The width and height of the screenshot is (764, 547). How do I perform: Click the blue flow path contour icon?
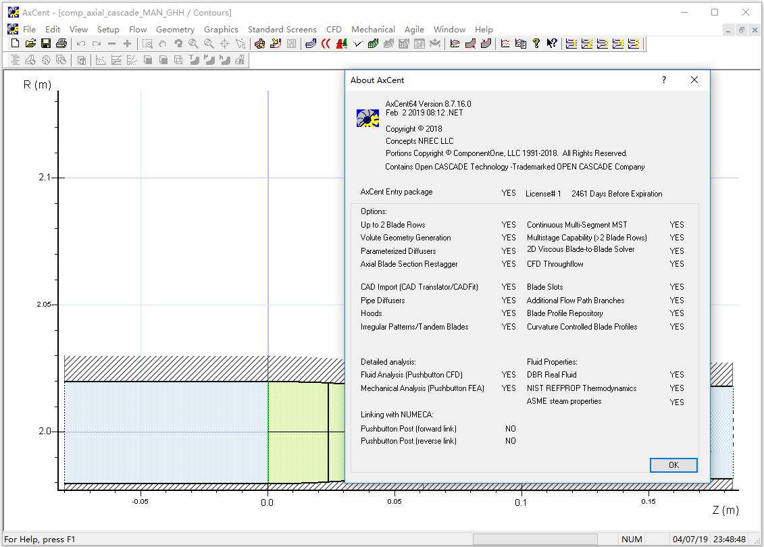pos(310,44)
